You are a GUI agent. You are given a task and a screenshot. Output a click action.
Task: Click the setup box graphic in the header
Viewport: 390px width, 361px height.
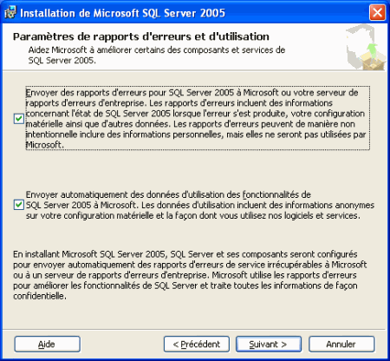(x=366, y=47)
